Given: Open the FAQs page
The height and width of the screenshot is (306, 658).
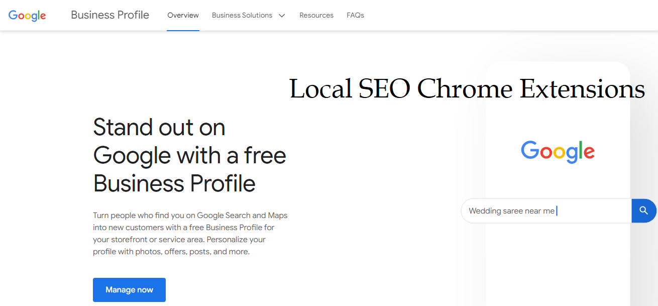Looking at the screenshot, I should coord(355,16).
